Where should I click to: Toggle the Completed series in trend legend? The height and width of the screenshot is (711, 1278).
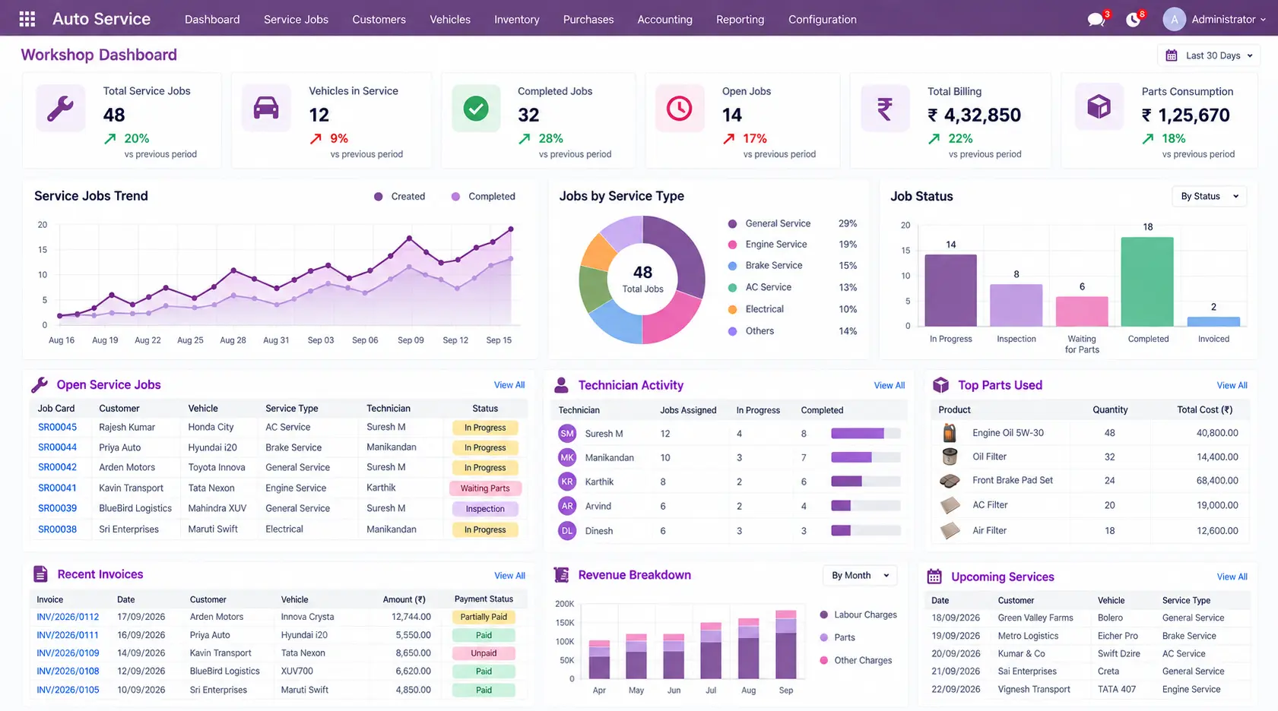[x=483, y=197]
